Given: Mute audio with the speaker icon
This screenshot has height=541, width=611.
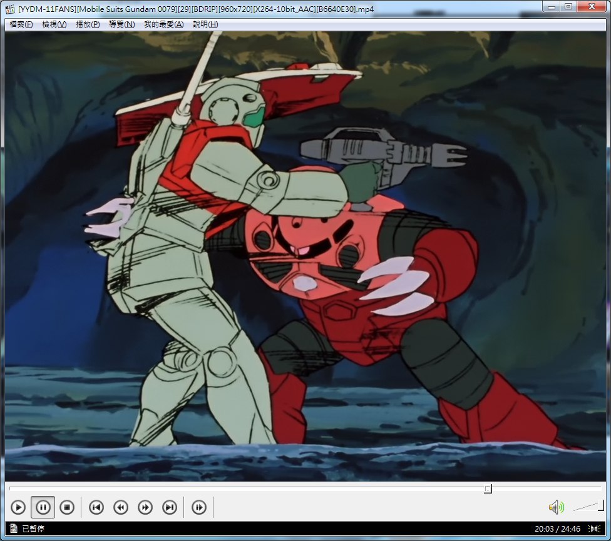Looking at the screenshot, I should click(555, 507).
